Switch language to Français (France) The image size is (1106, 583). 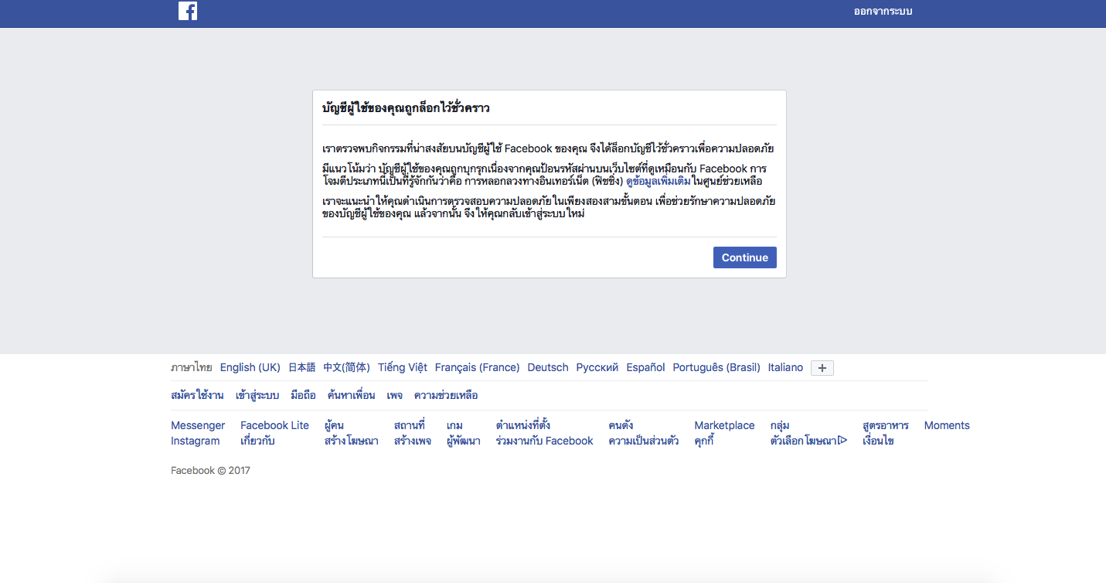[x=478, y=367]
